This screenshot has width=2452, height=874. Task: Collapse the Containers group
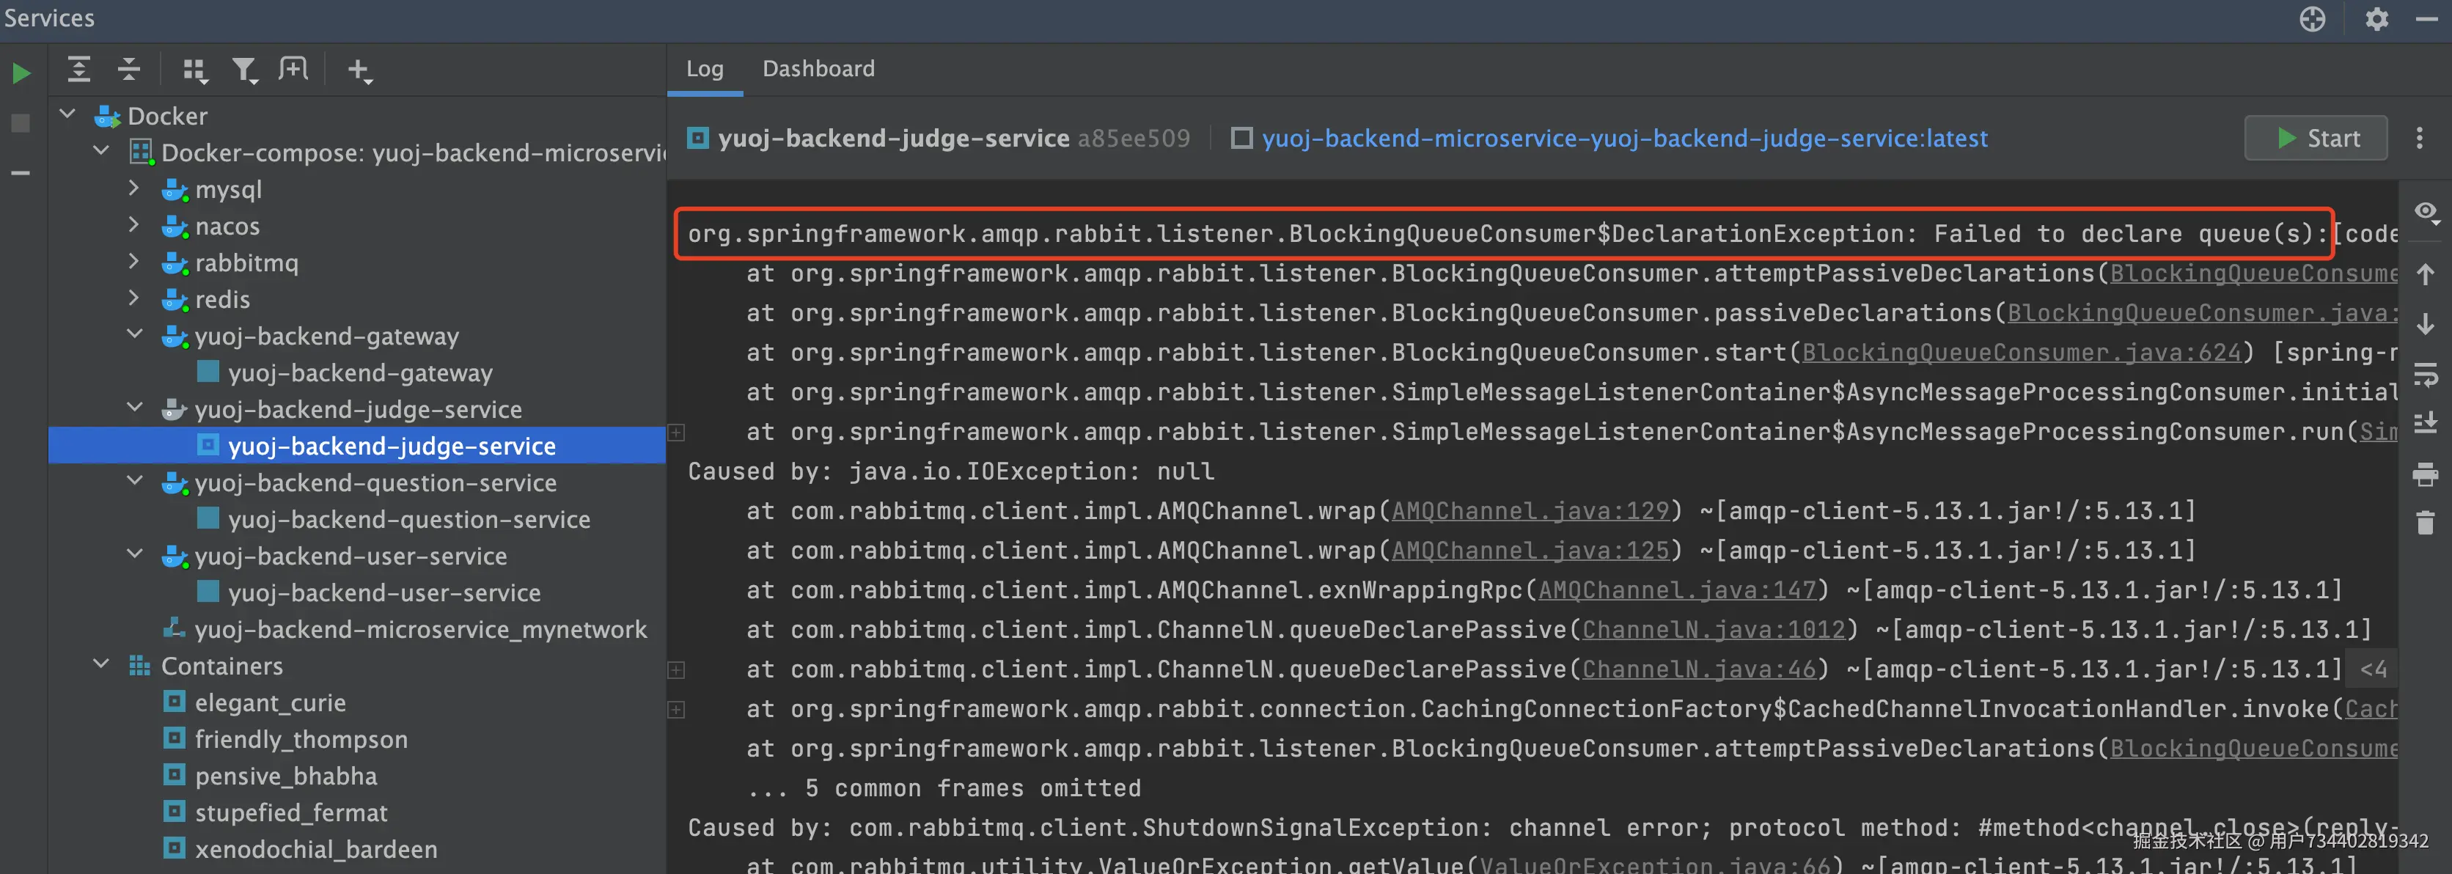pos(101,664)
